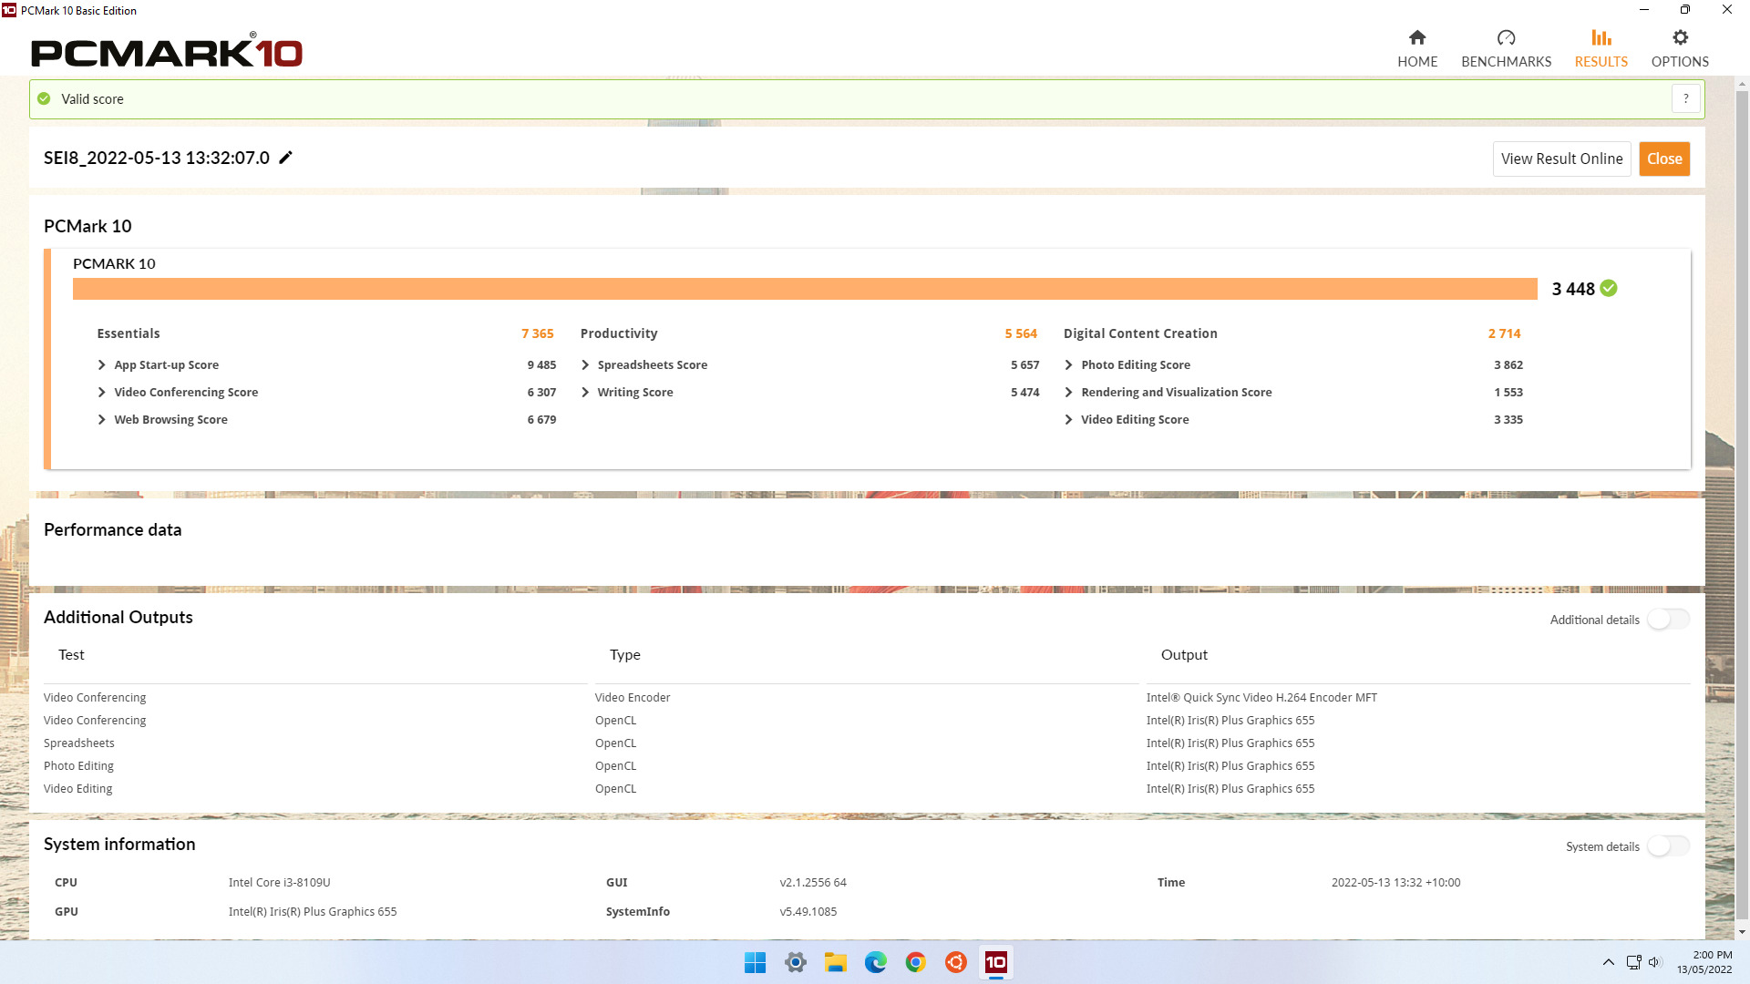The width and height of the screenshot is (1750, 984).
Task: Click the View Result Online button
Action: click(1561, 159)
